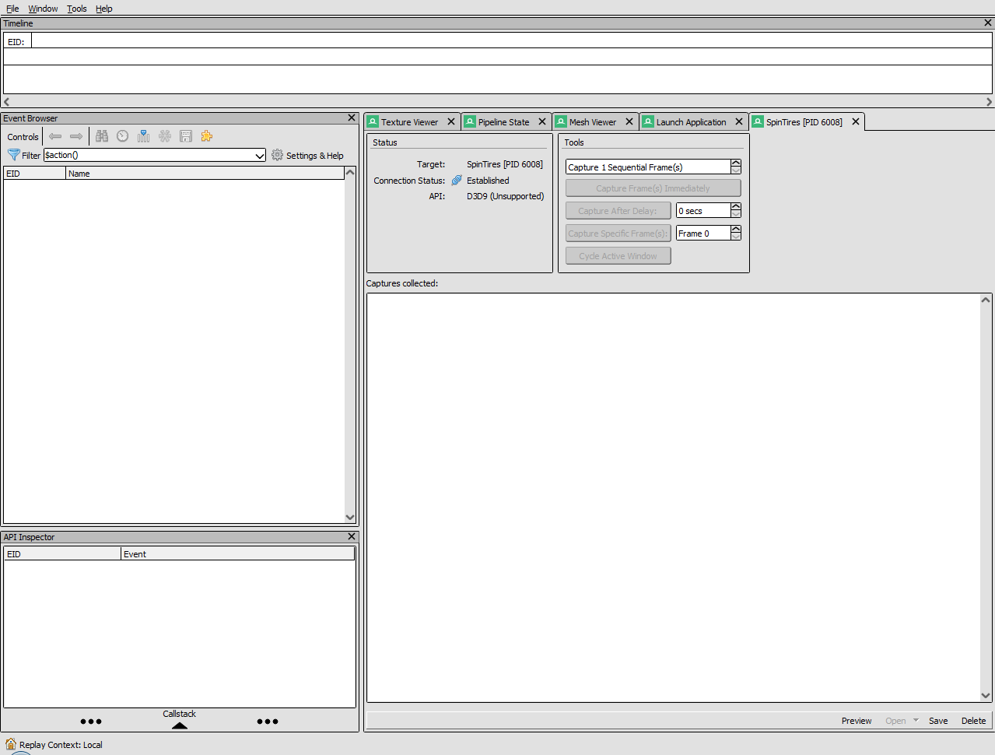Click the clock timing icon
Viewport: 995px width, 755px height.
pos(123,136)
